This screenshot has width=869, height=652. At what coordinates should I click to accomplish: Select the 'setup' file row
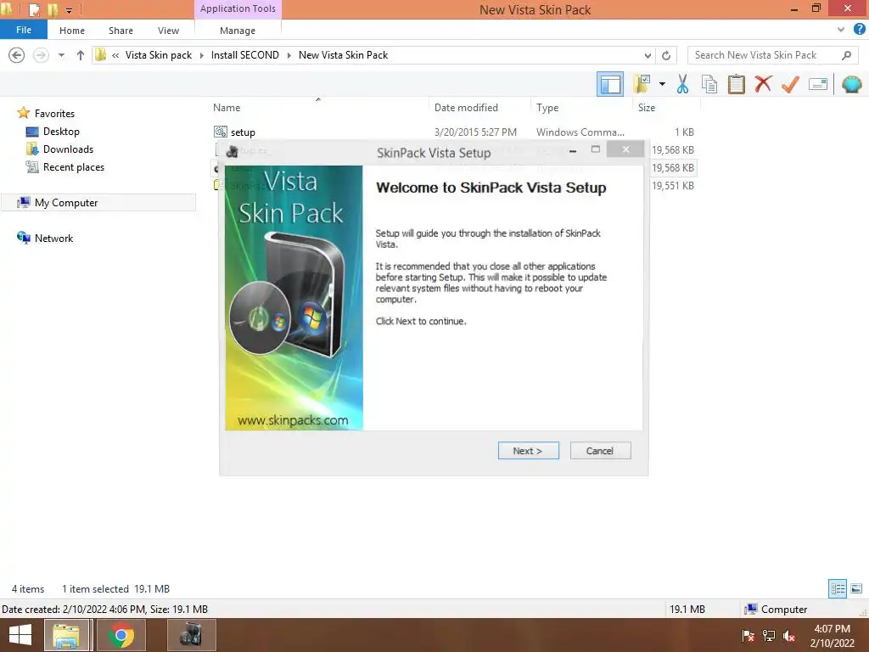coord(453,132)
